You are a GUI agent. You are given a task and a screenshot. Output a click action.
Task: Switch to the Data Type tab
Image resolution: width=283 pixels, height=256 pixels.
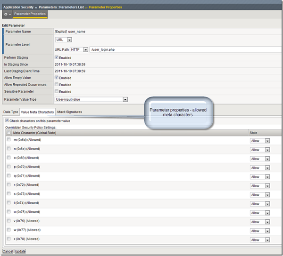[x=11, y=112]
